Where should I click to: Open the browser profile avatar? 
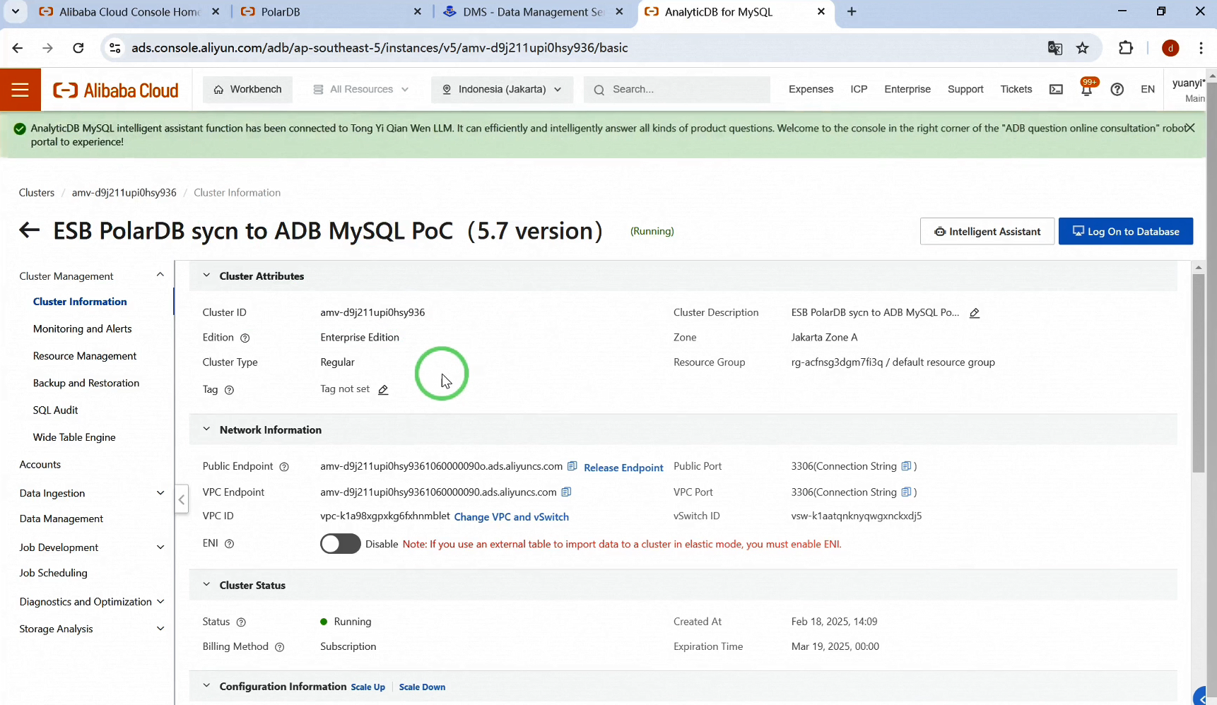pyautogui.click(x=1170, y=48)
